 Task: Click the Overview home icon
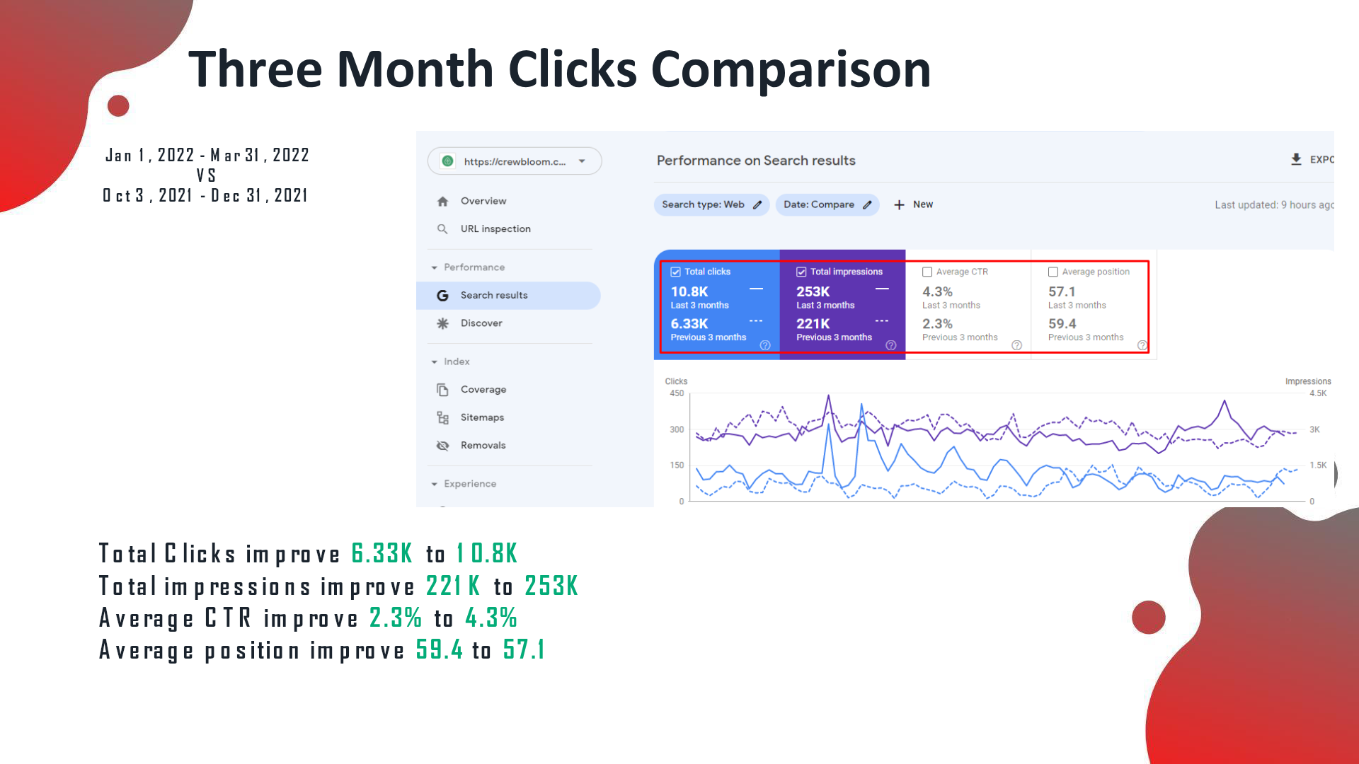tap(443, 202)
